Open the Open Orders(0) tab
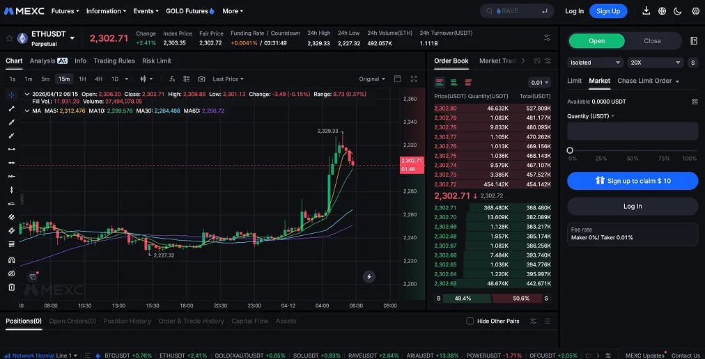This screenshot has width=705, height=359. click(72, 321)
